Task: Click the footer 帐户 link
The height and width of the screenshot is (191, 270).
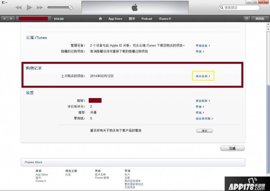Action: click(127, 174)
